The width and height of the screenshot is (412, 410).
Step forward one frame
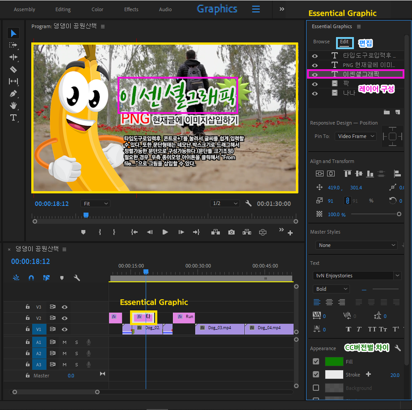coord(181,232)
